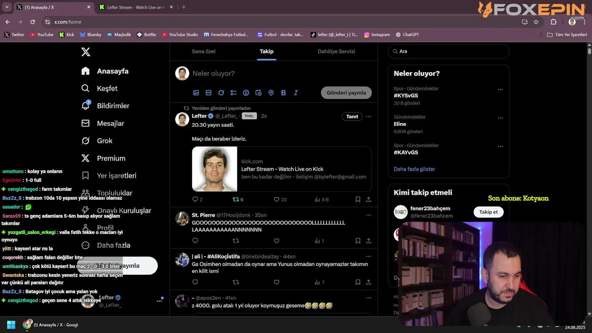Open YouTube Studio bookmark
592x333 pixels.
[180, 35]
